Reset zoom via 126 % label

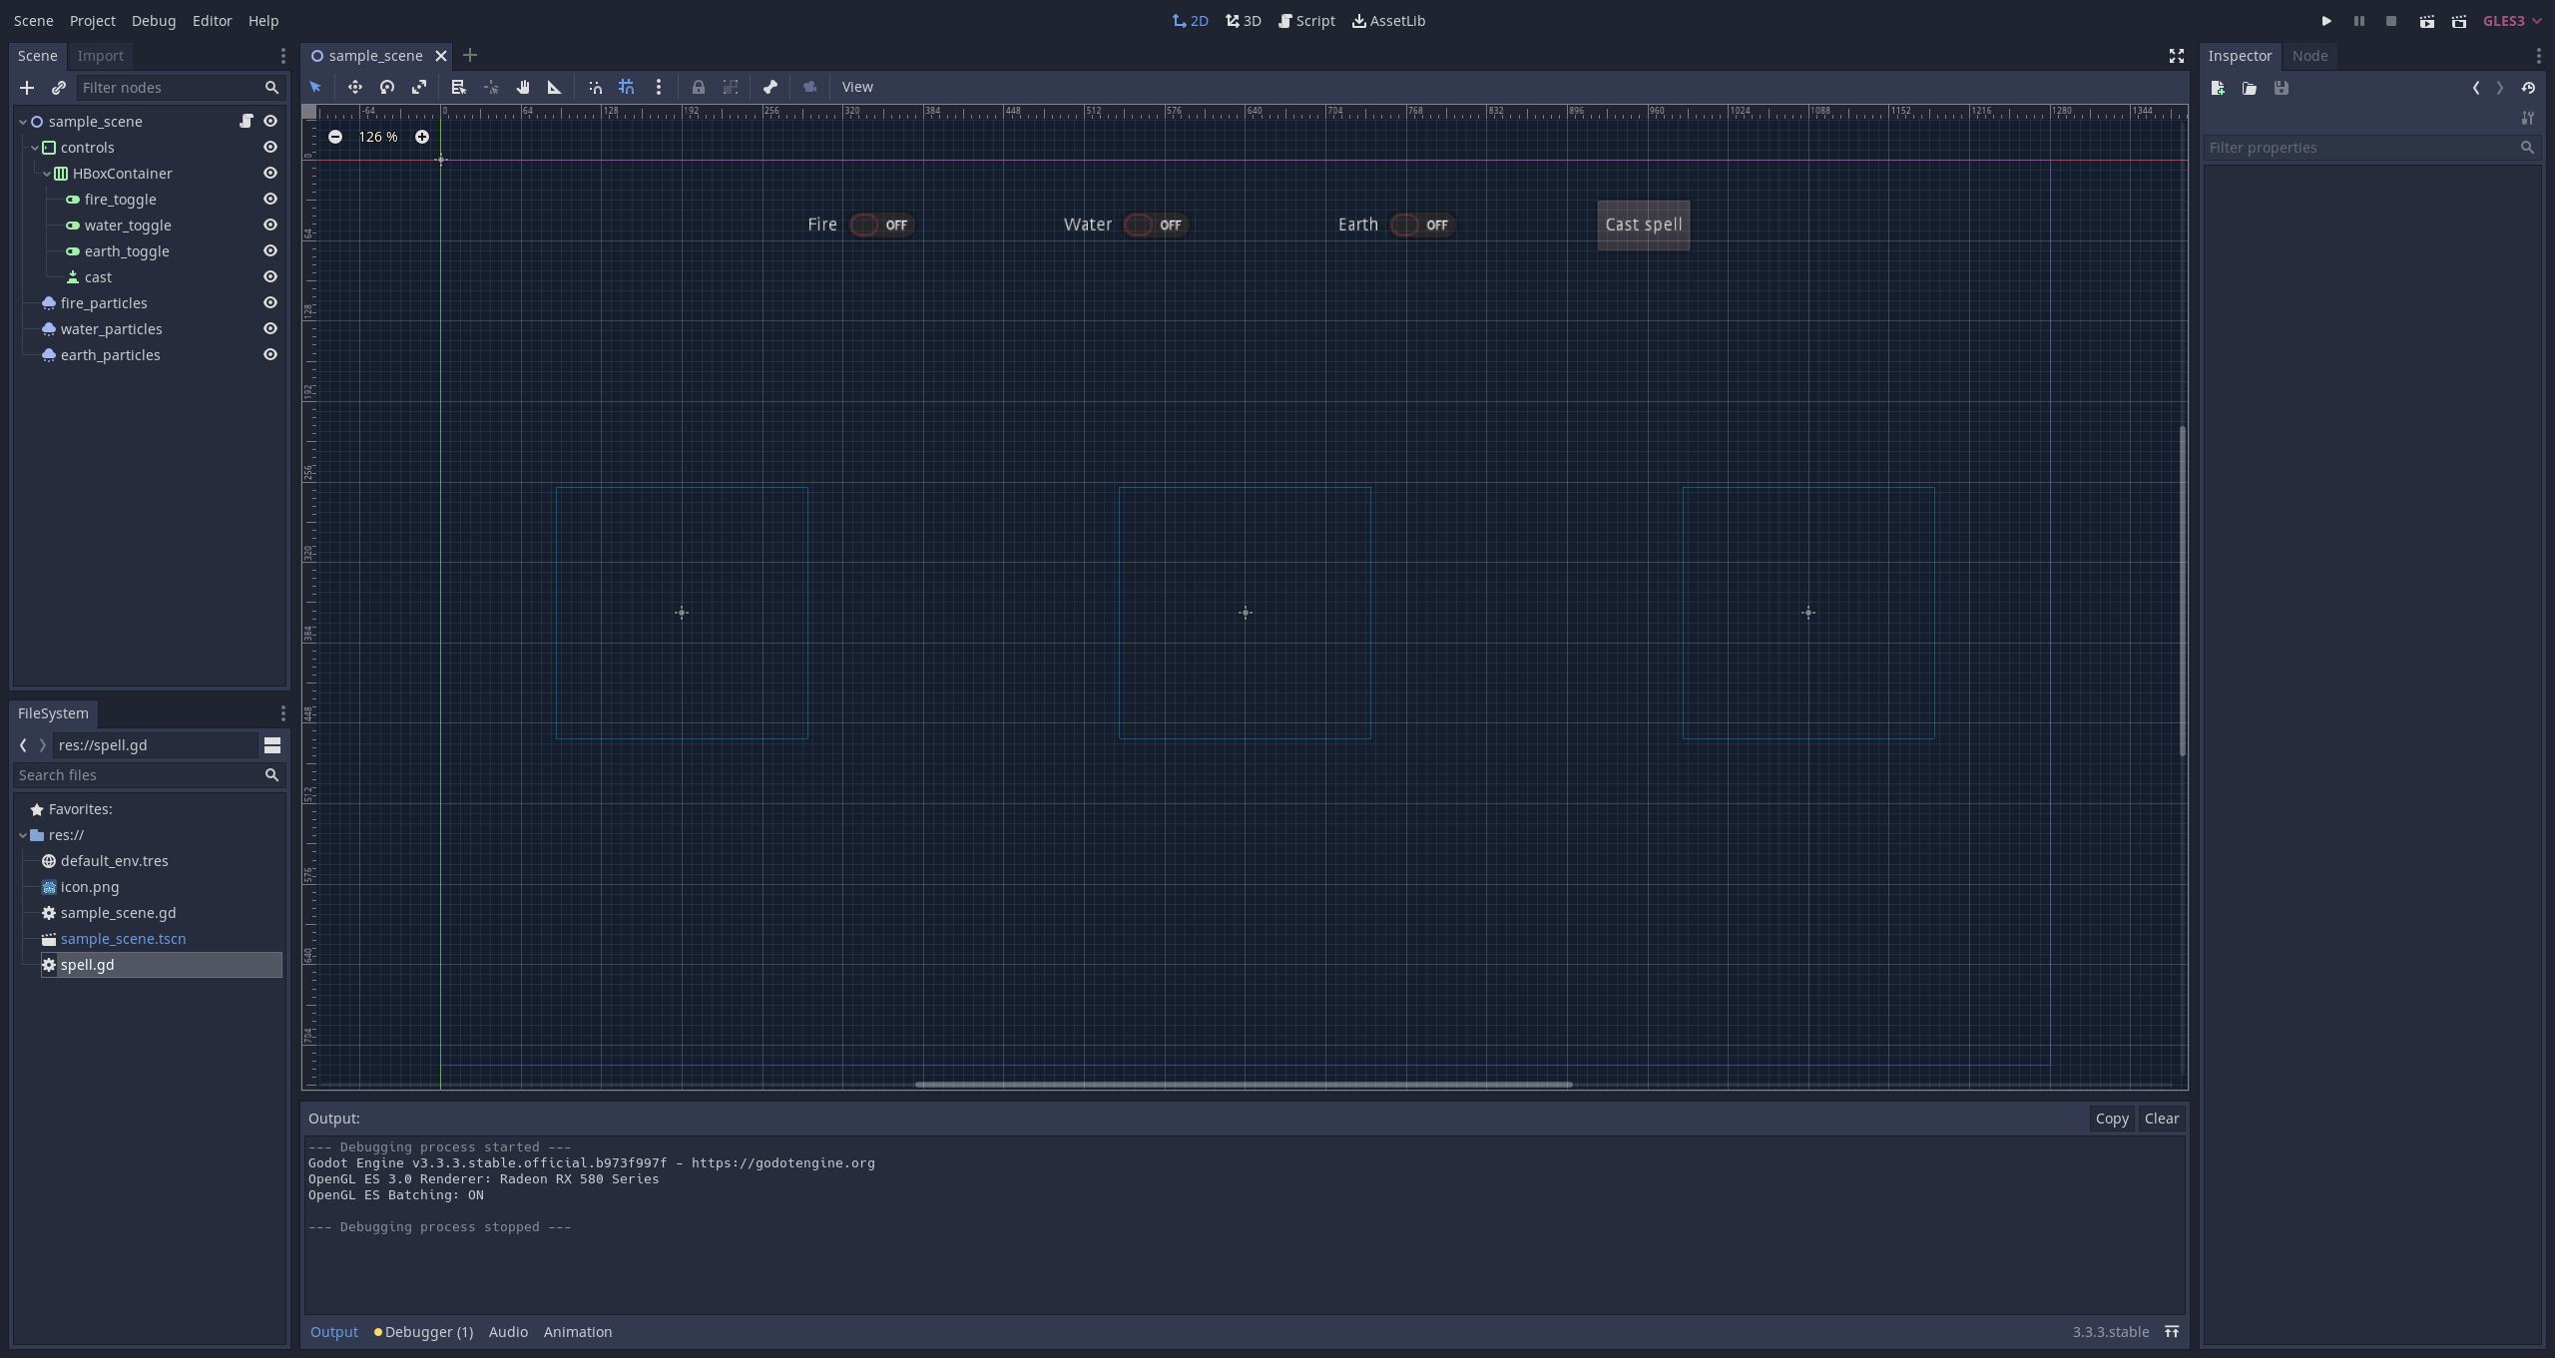click(378, 137)
